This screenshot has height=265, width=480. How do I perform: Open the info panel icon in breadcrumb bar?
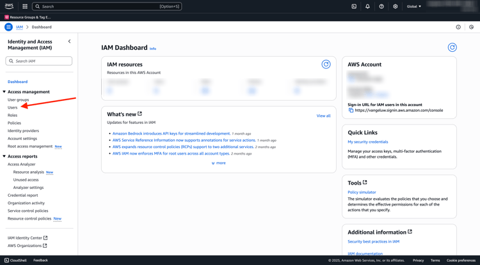point(458,27)
